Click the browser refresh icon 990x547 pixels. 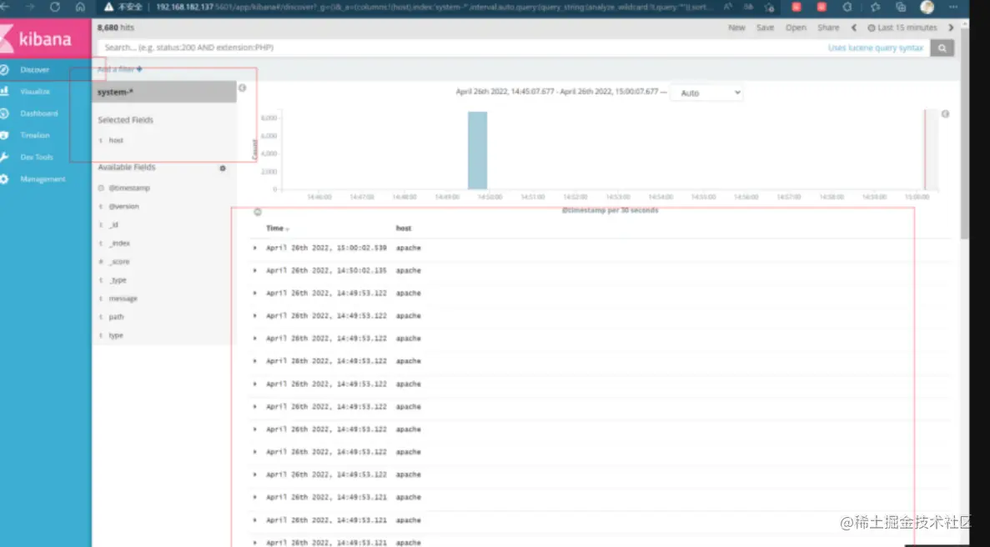pyautogui.click(x=55, y=7)
